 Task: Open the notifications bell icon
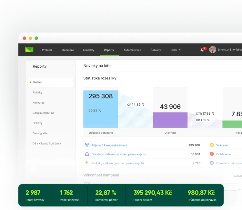(x=202, y=50)
